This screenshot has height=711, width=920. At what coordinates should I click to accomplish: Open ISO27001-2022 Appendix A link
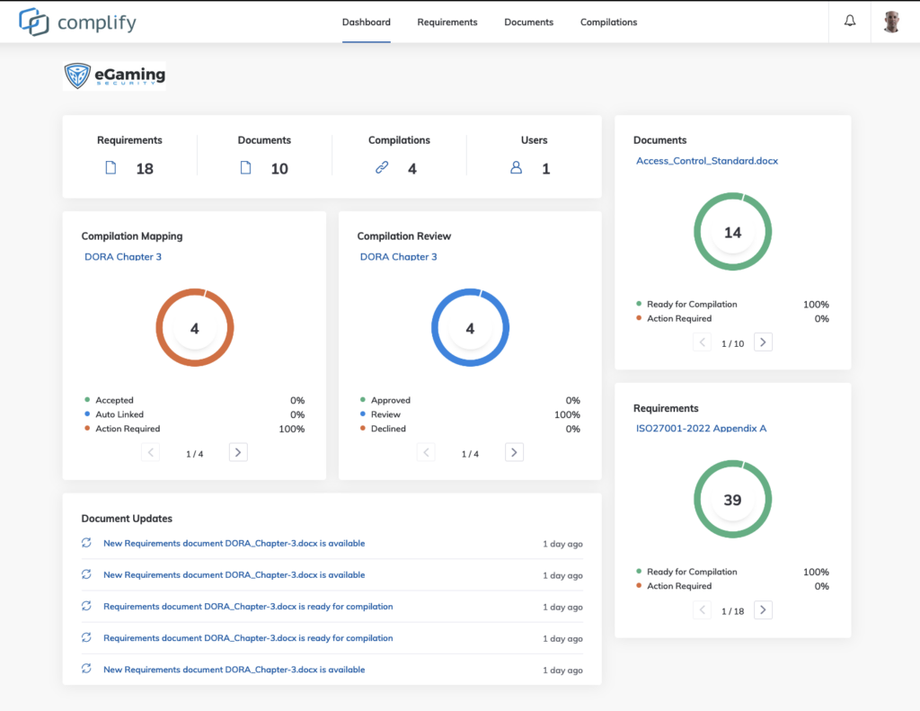pos(701,429)
